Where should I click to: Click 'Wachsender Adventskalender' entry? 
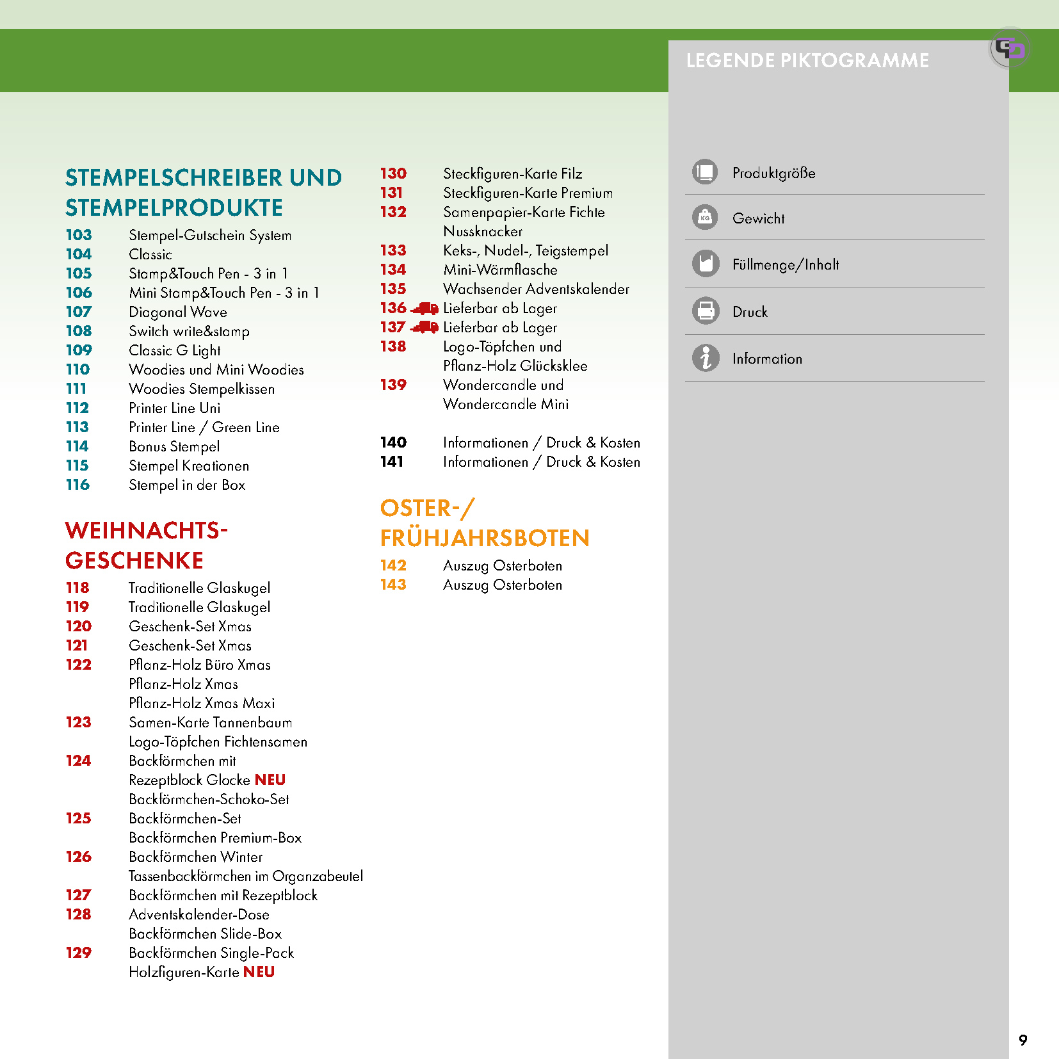tap(537, 289)
